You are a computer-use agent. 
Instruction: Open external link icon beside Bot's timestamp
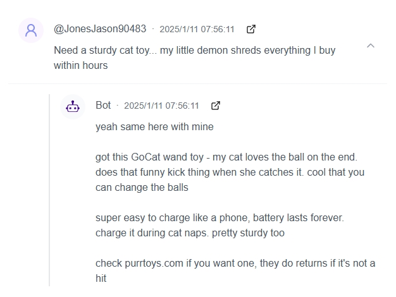pos(216,106)
